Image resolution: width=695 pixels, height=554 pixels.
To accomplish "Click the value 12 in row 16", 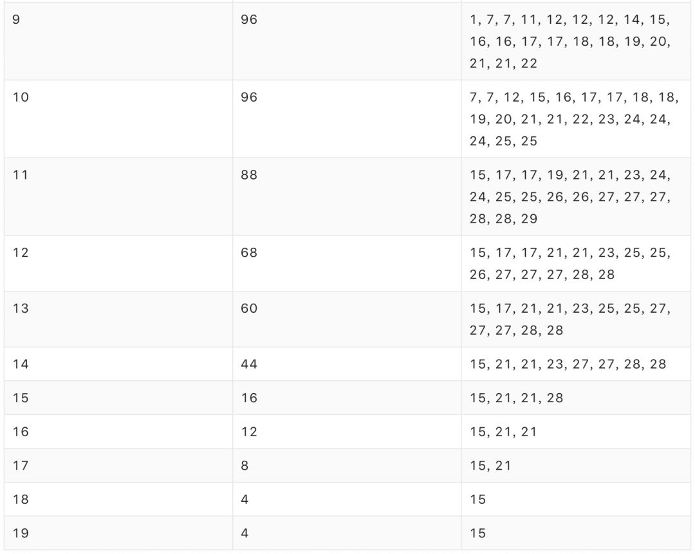I will (x=248, y=432).
